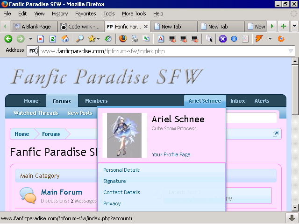Click the status bar download arrow icon
This screenshot has height=224, width=299.
point(292,218)
